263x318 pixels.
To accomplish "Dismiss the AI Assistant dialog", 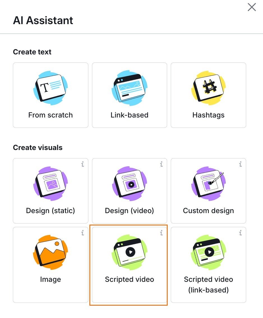I will [x=251, y=7].
